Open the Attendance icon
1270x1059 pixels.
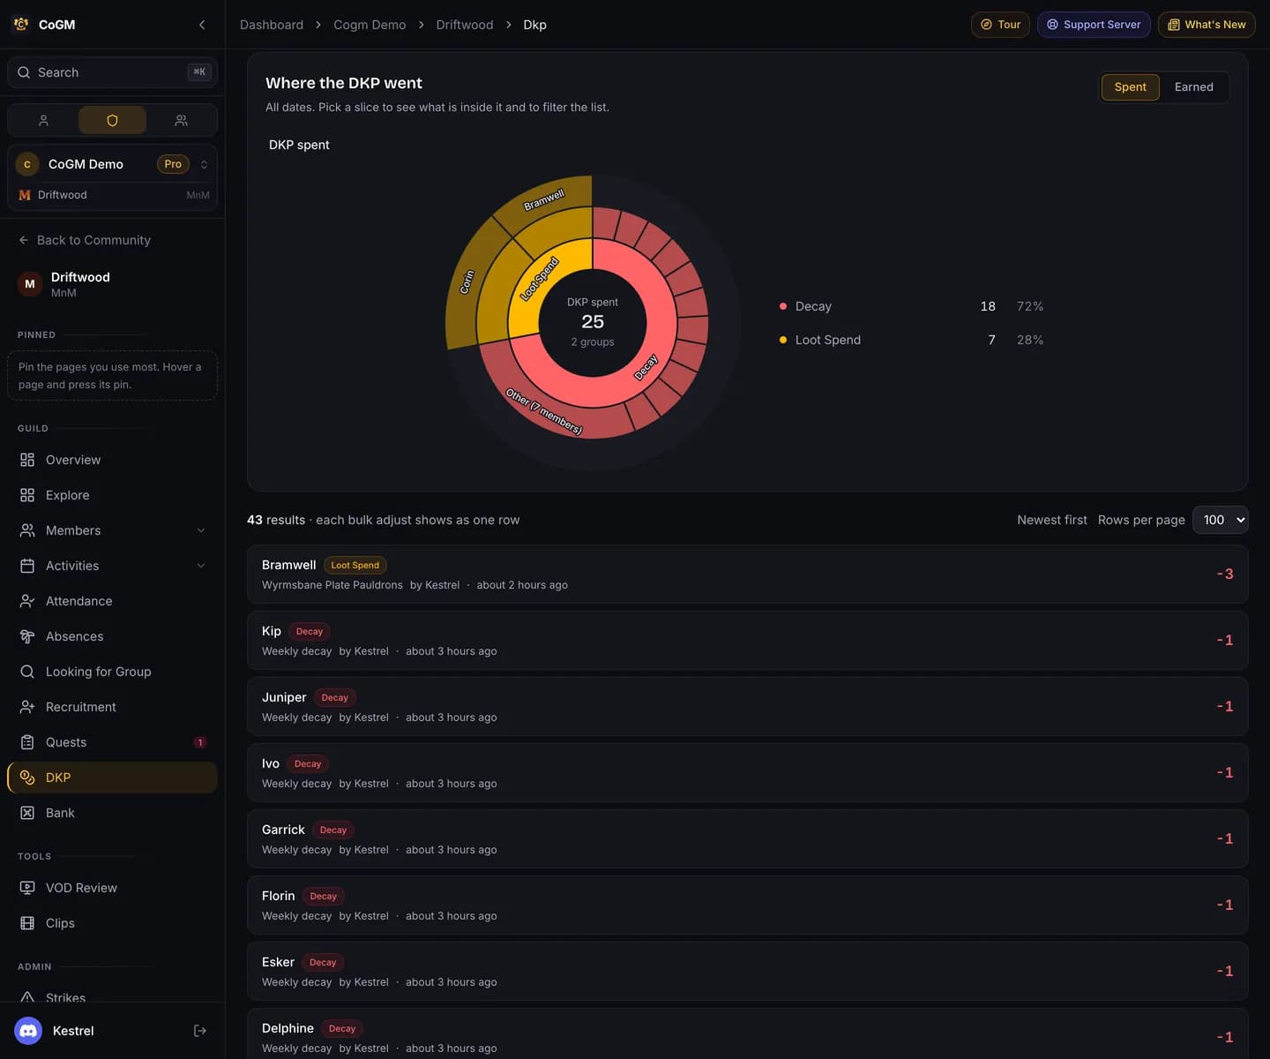27,601
